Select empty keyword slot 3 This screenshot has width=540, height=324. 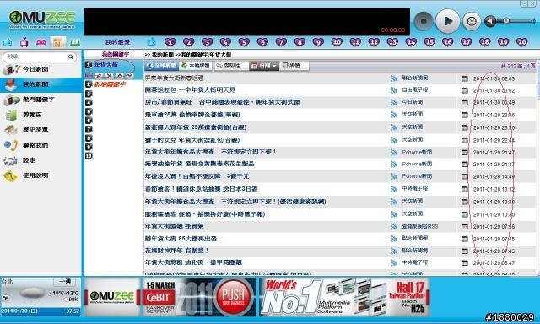89,94
